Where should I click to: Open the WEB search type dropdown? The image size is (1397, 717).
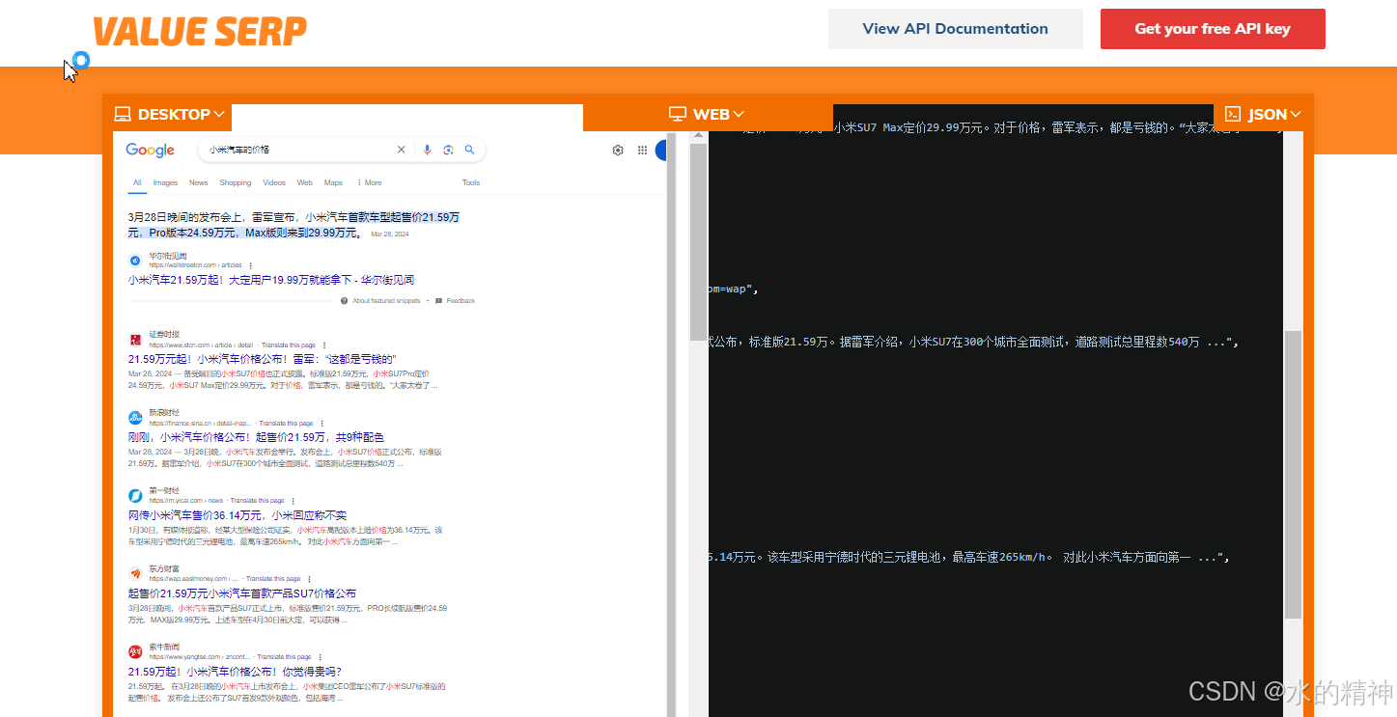[707, 114]
